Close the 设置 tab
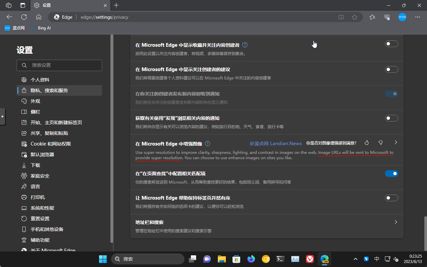Viewport: 427px width, 267px height. tap(105, 5)
